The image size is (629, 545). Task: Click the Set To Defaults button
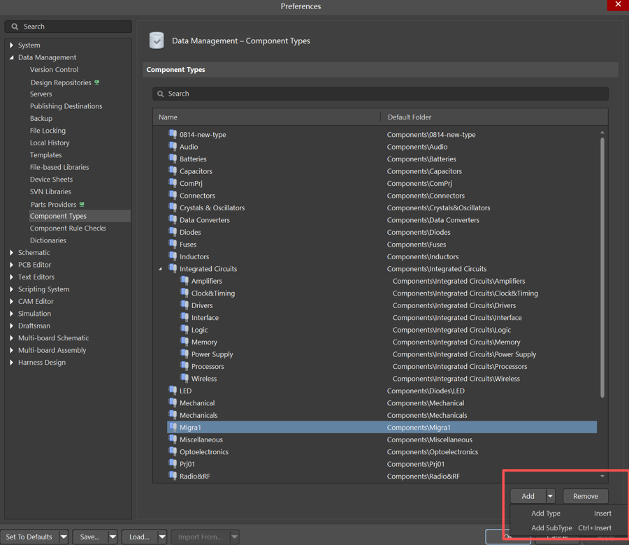pos(29,537)
